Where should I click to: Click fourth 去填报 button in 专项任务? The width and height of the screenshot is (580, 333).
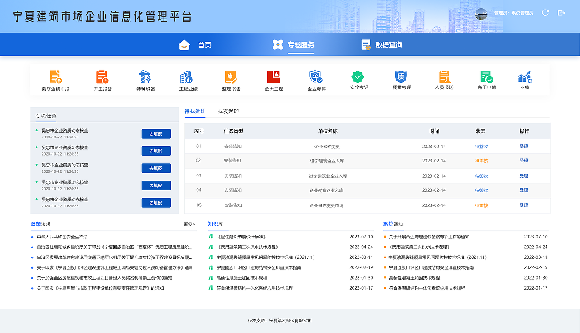point(156,186)
